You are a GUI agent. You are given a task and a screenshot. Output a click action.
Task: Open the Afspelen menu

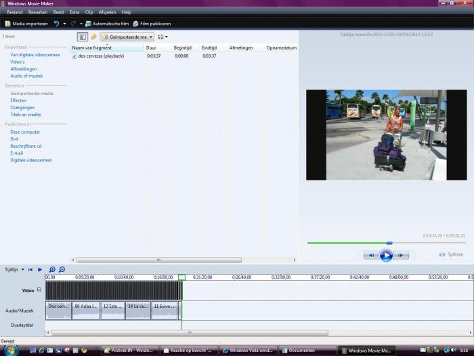click(107, 12)
